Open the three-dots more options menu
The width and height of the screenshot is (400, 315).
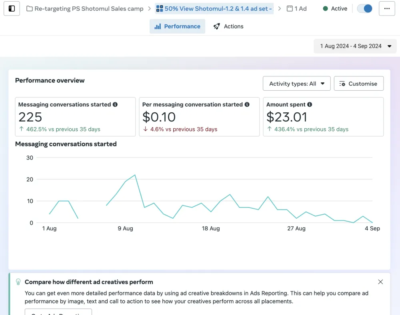pyautogui.click(x=386, y=8)
